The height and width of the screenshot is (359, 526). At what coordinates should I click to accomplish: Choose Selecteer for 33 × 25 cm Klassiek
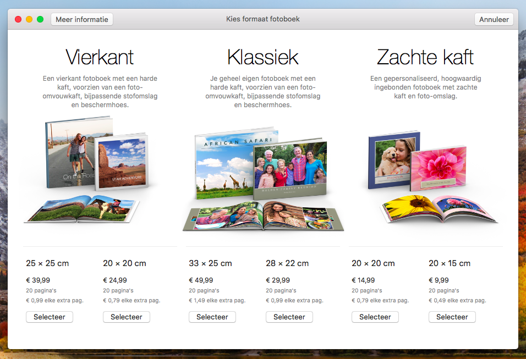pyautogui.click(x=212, y=317)
